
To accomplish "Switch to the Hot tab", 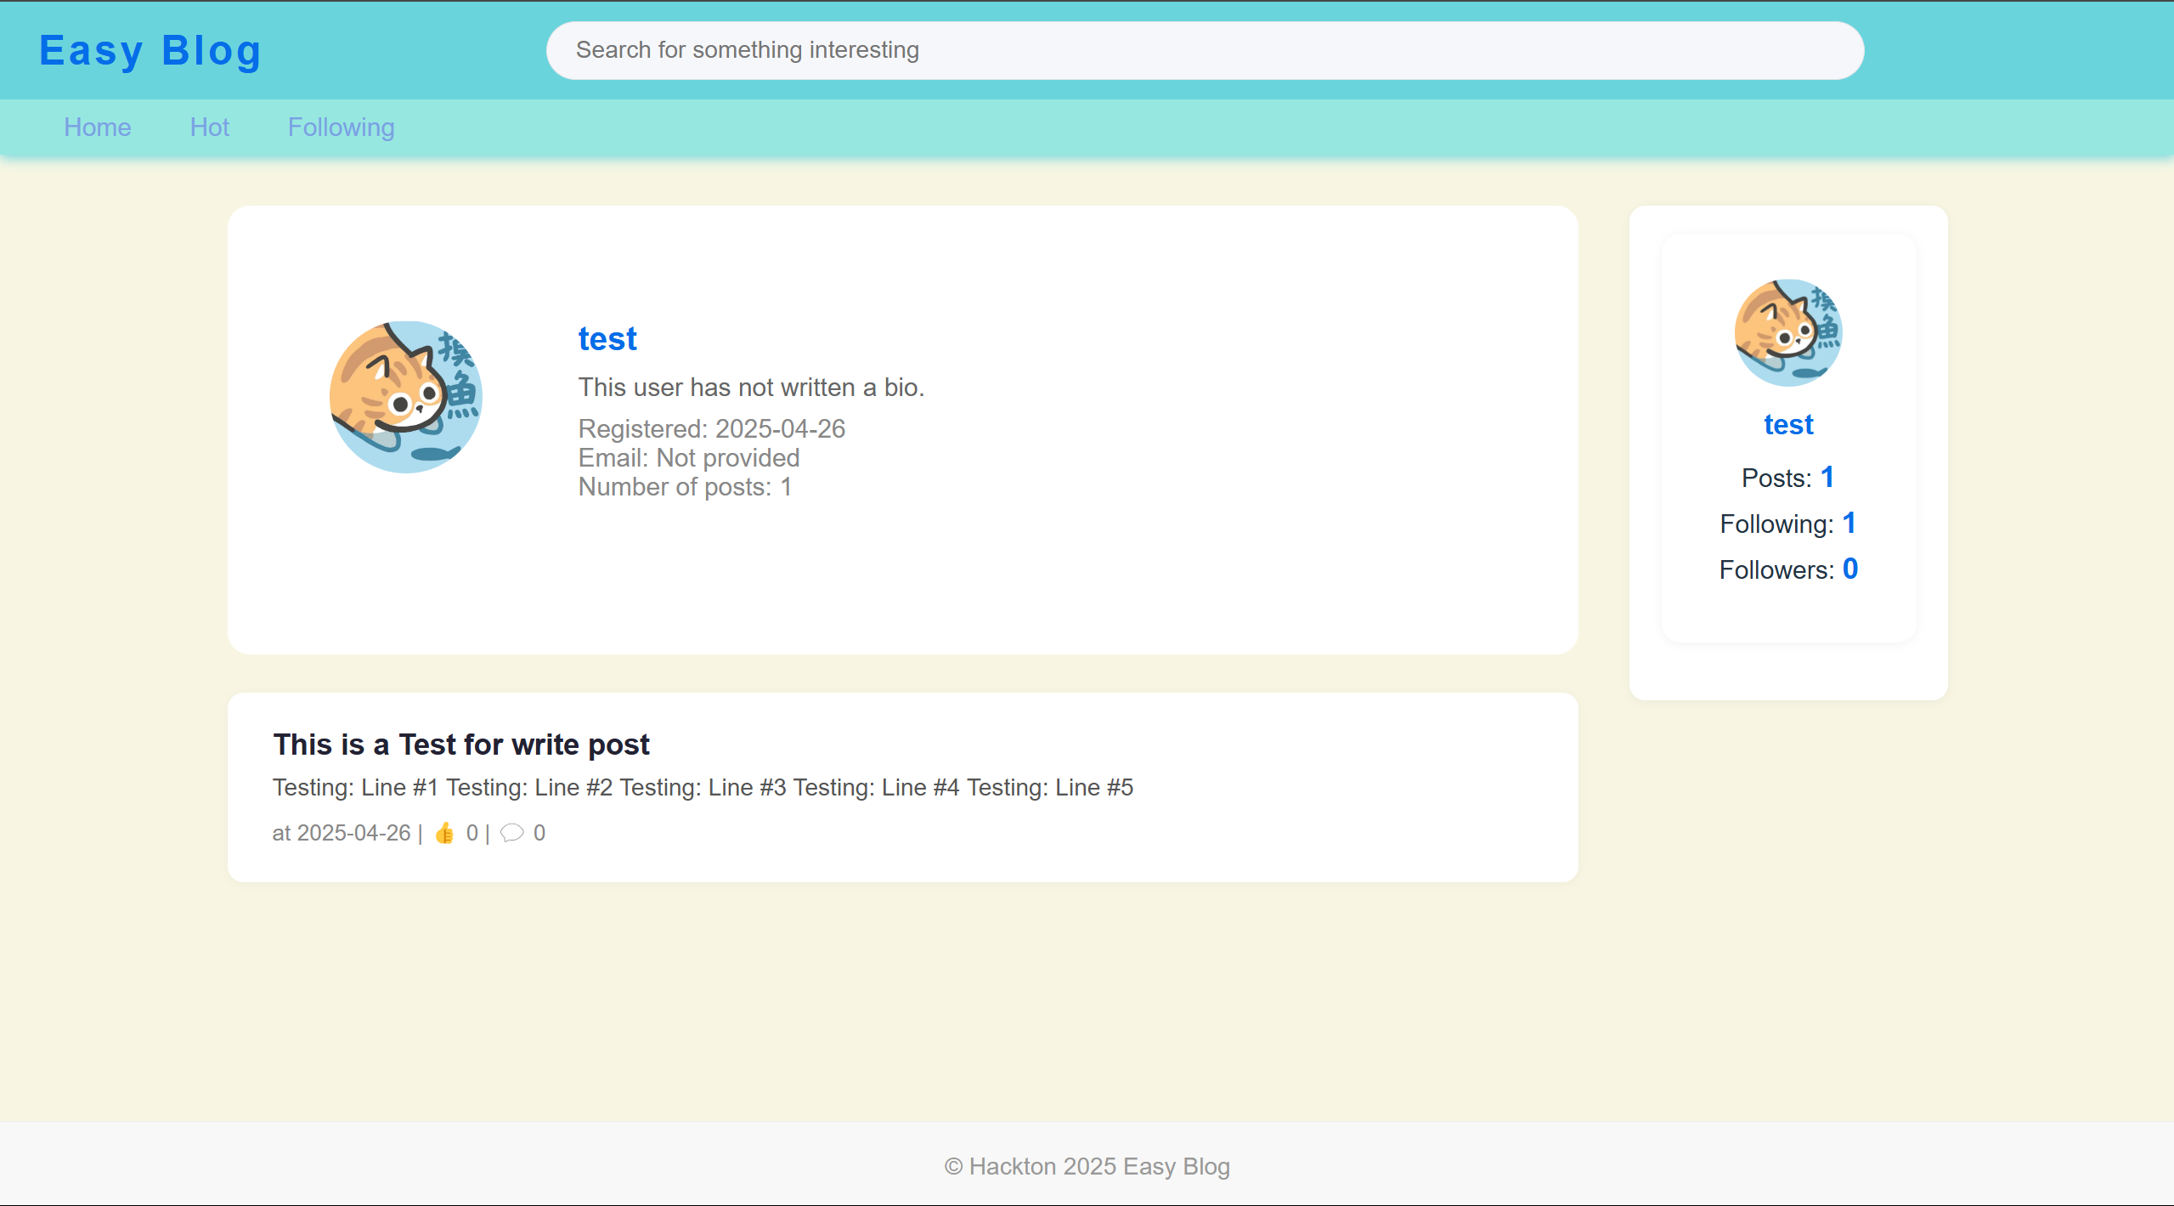I will coord(210,127).
